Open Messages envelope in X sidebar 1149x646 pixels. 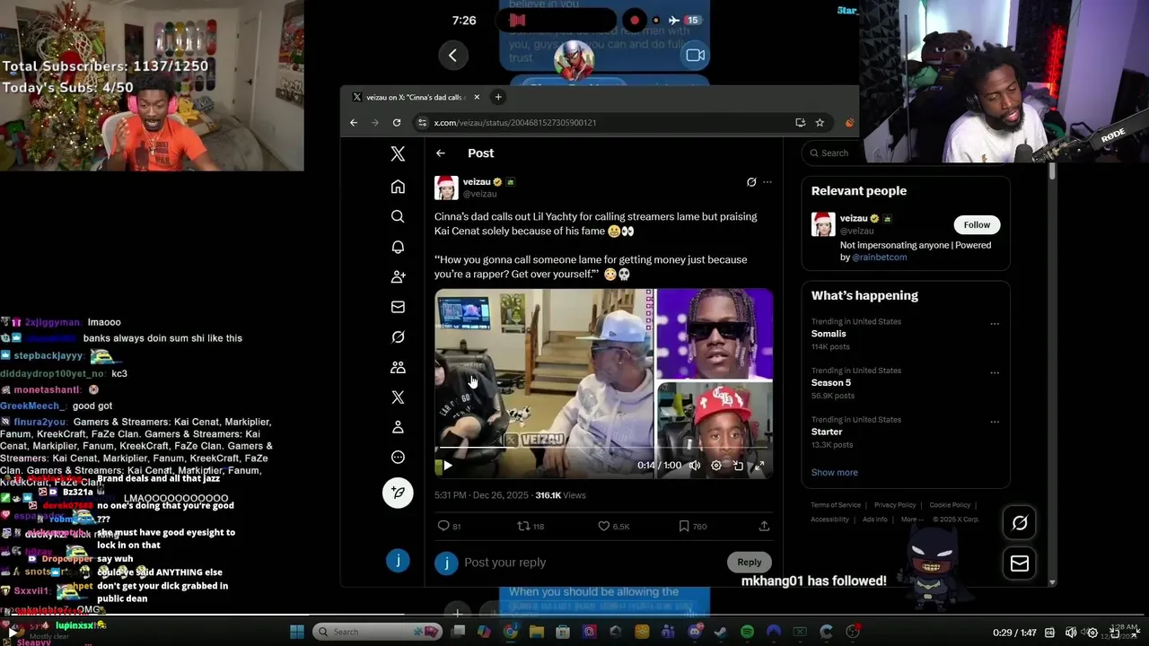coord(398,307)
